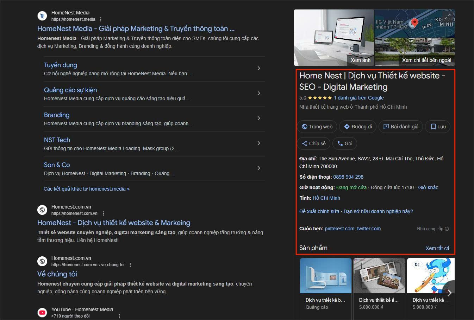
Task: Expand the Quảng cáo sự kiện chevron
Action: click(x=259, y=93)
